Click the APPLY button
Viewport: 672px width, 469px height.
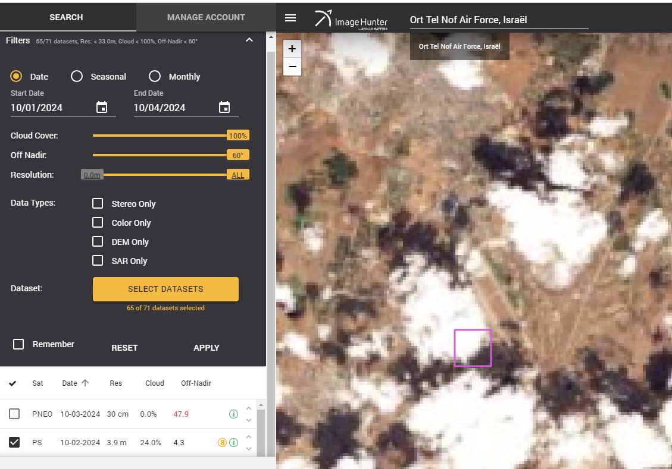207,348
